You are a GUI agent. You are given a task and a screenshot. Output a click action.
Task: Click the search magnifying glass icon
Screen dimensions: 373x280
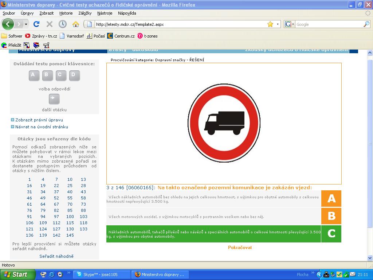click(x=366, y=24)
